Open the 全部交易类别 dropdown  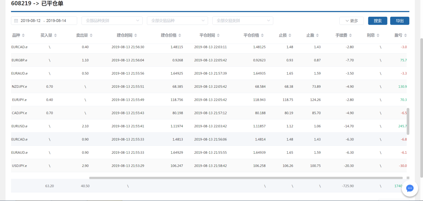(242, 21)
